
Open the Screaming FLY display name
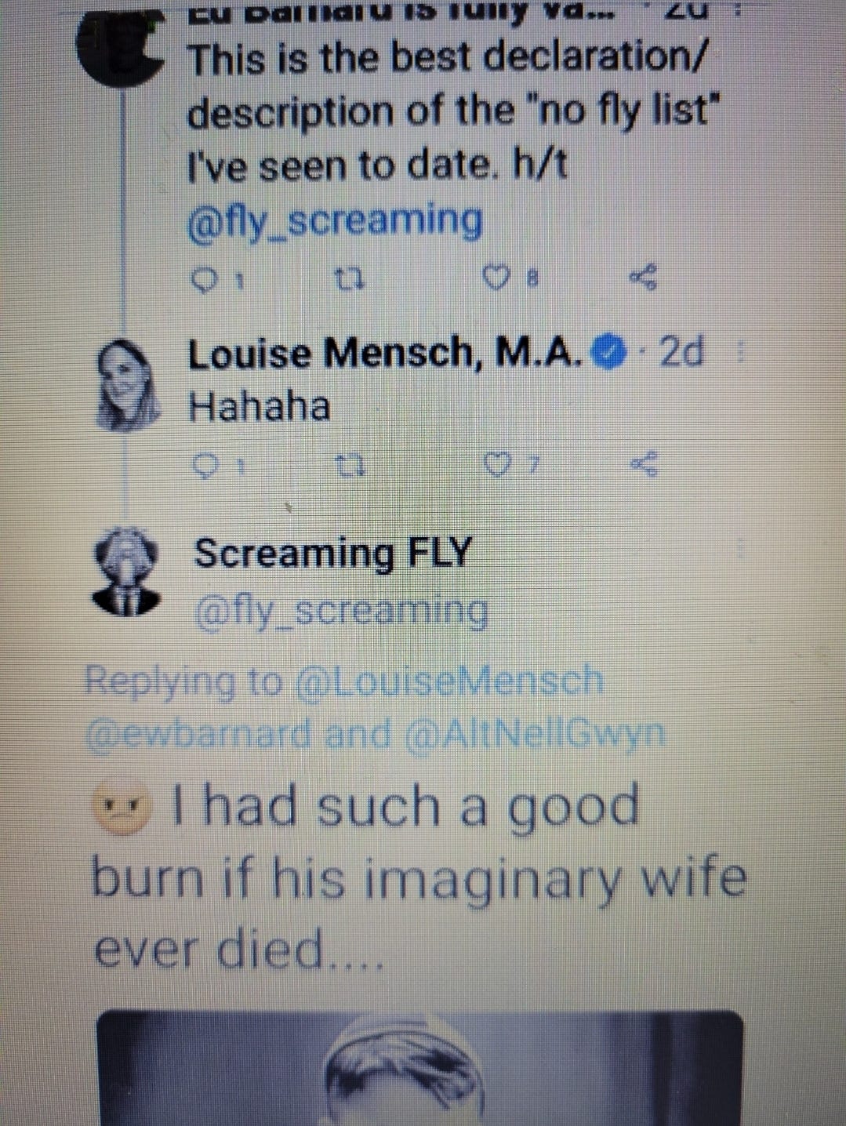click(332, 554)
